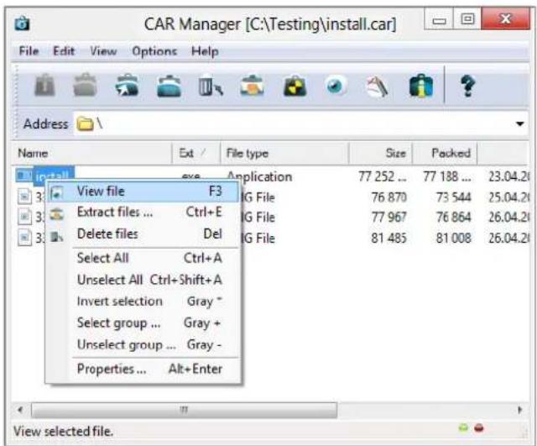Click the folder icon in Address bar
Screen dimensions: 537x446
click(x=85, y=123)
